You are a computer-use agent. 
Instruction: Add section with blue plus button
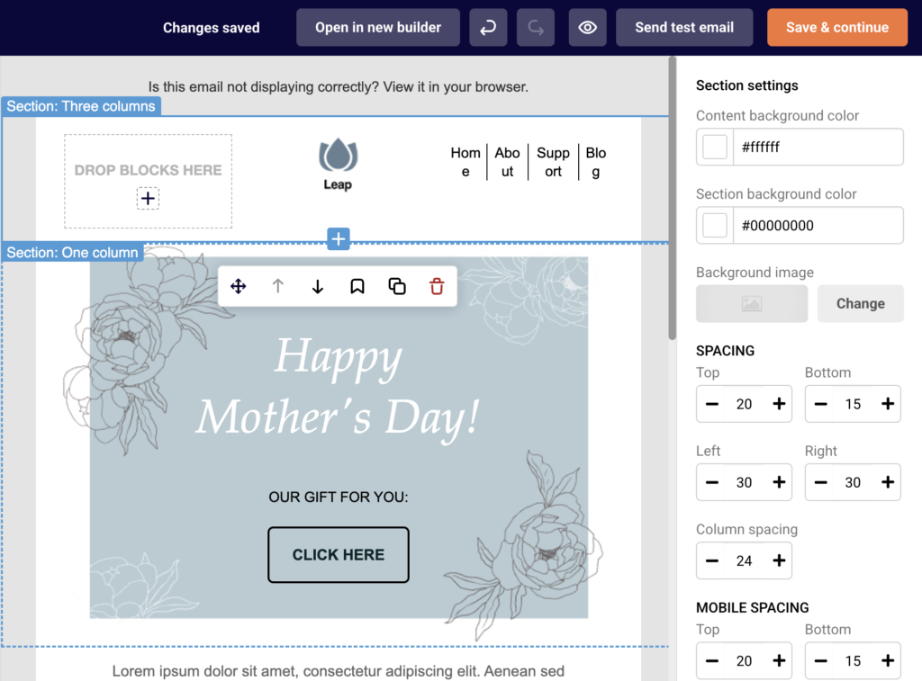tap(339, 238)
